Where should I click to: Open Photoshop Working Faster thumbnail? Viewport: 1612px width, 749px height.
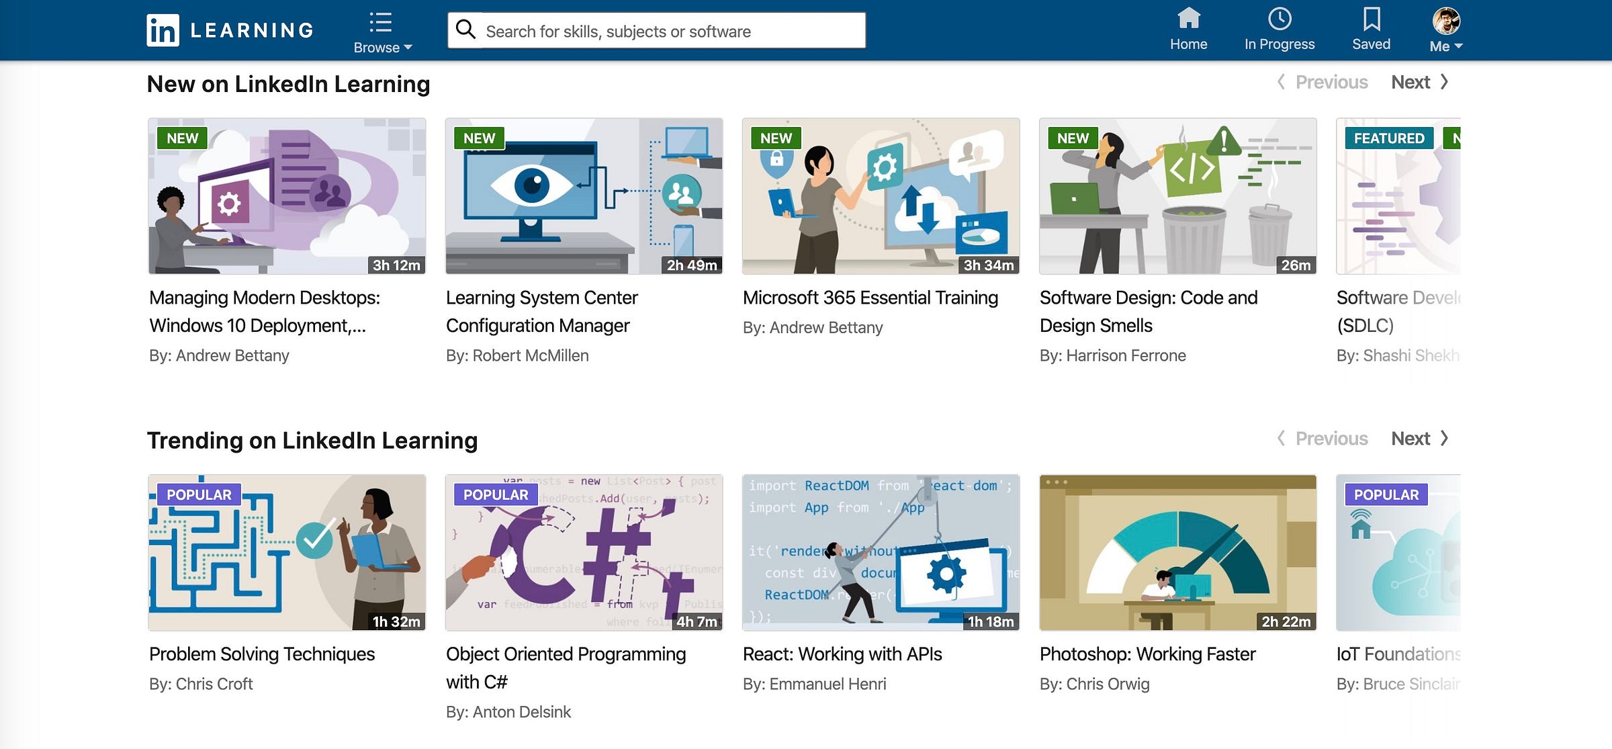click(x=1177, y=553)
